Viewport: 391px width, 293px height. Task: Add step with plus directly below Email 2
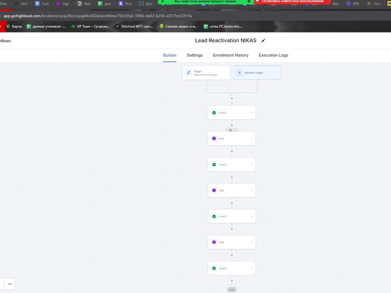[x=231, y=177]
